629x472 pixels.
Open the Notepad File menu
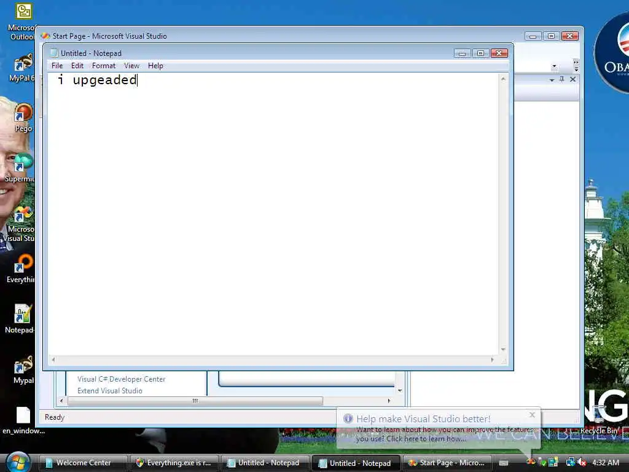coord(57,65)
